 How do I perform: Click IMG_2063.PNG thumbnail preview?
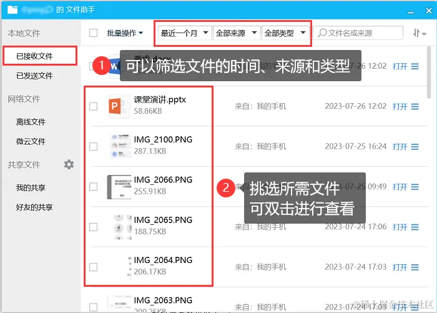120,304
